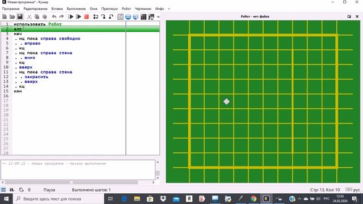Open the Практикум menu

coord(109,9)
